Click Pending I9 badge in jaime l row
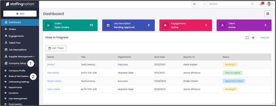This screenshot has height=106, width=276. (x=230, y=65)
